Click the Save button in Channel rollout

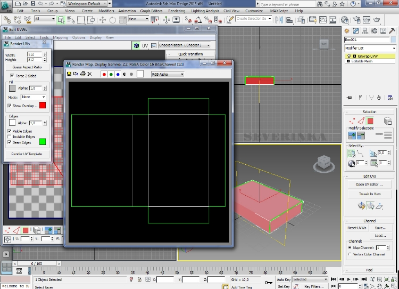pyautogui.click(x=380, y=228)
